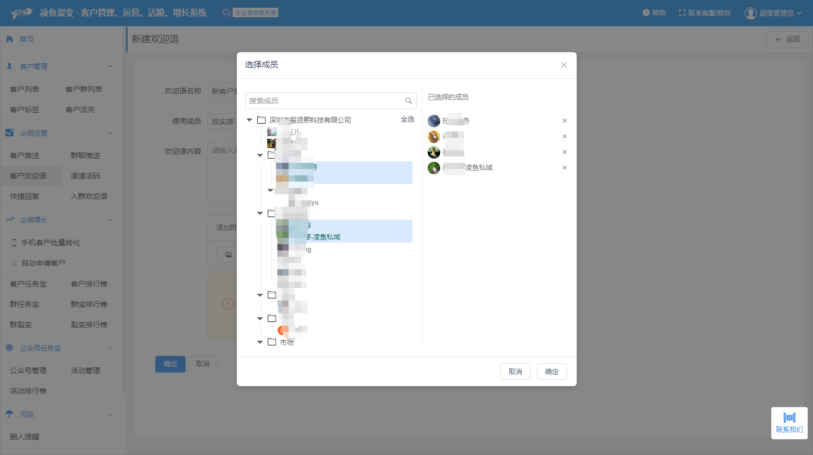Click the 帮助 question mark icon
This screenshot has width=813, height=455.
point(646,13)
